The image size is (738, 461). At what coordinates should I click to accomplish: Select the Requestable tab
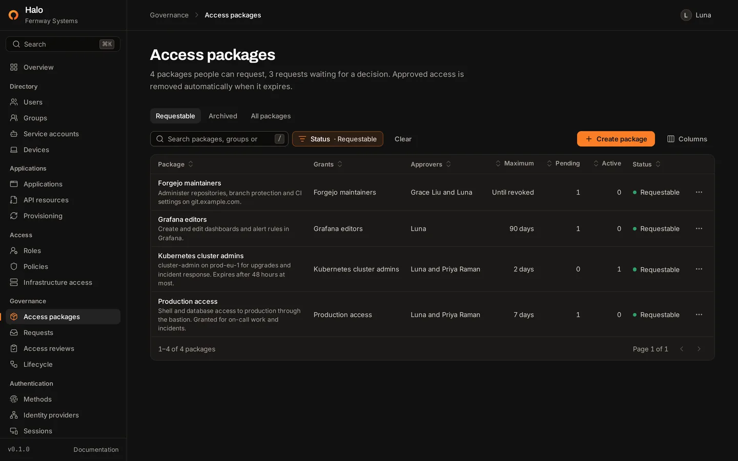click(x=175, y=116)
